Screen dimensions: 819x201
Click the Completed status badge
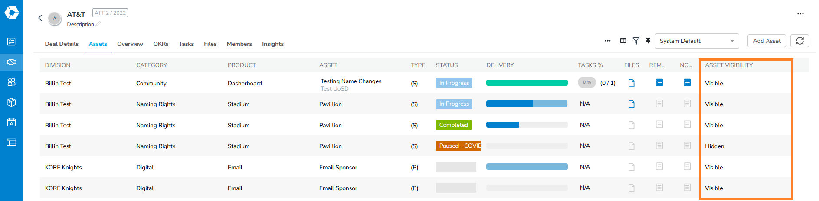coord(454,125)
